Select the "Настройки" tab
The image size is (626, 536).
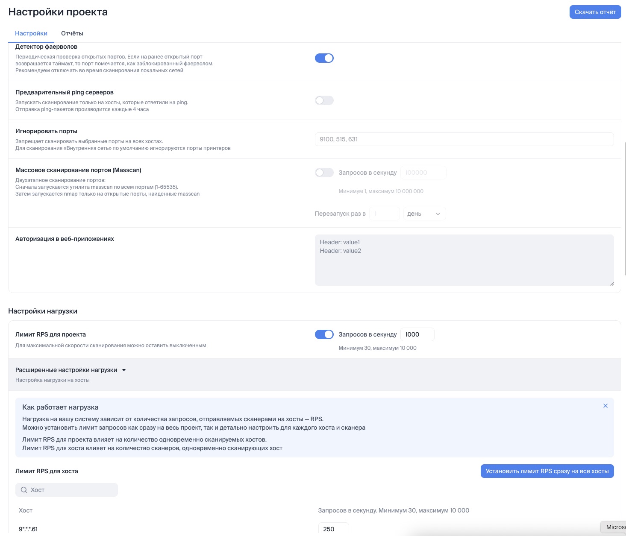pos(31,33)
